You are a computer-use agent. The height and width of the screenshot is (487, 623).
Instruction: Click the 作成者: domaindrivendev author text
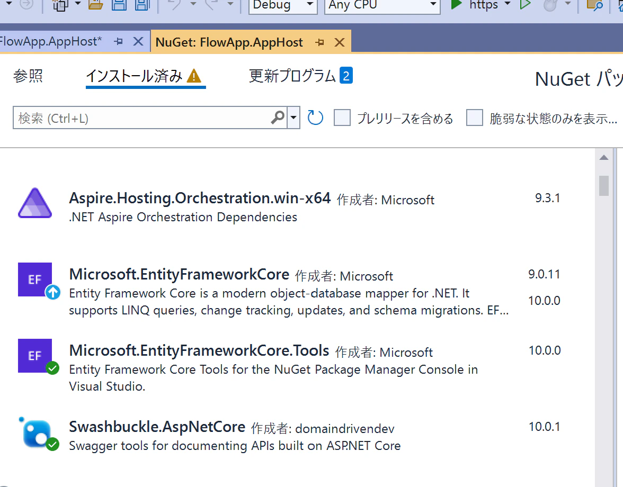tap(323, 429)
